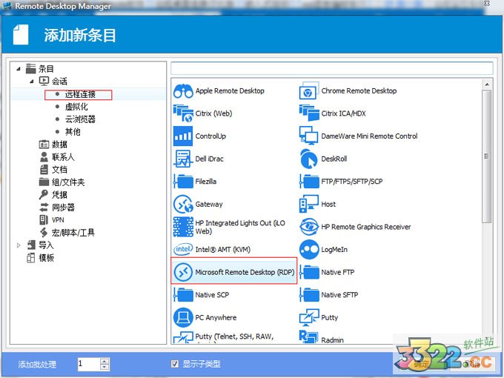Select the Apple Remote Desktop binoculars icon

pos(183,91)
